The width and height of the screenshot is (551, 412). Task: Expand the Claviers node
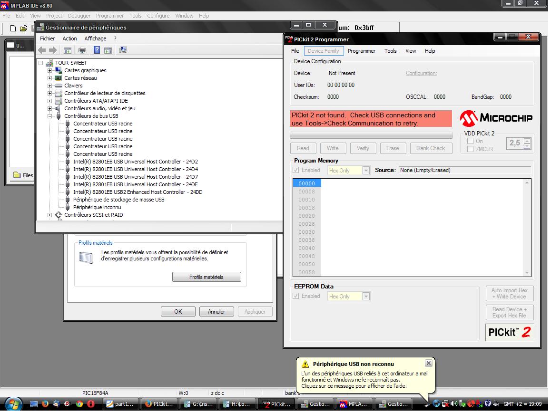49,86
